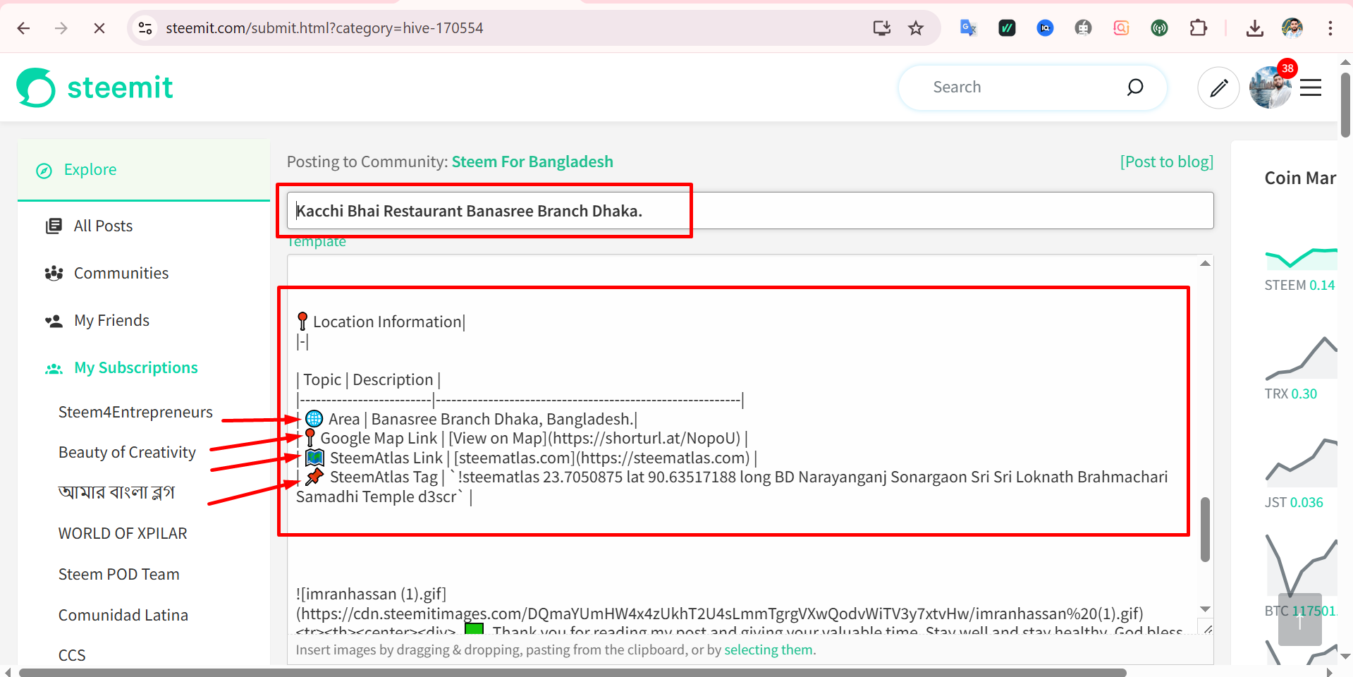Click the 'Coin Mar' panel heading
The image size is (1353, 677).
pos(1300,178)
